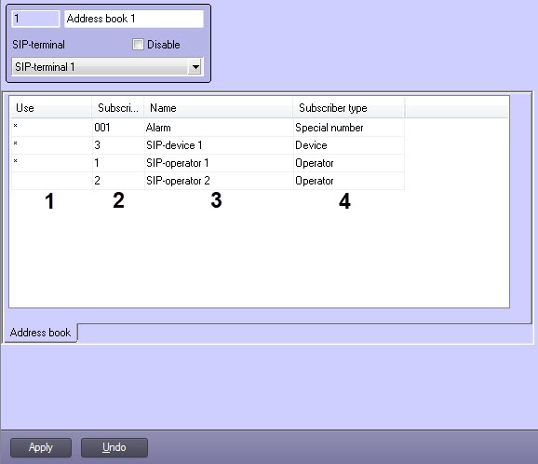Viewport: 538px width, 464px height.
Task: Sort by the Use column header
Action: tap(50, 108)
